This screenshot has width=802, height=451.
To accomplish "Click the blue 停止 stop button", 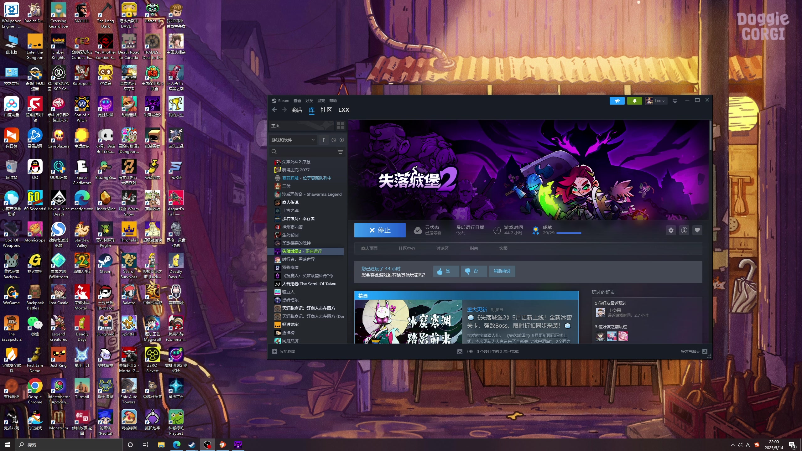I will click(x=380, y=230).
